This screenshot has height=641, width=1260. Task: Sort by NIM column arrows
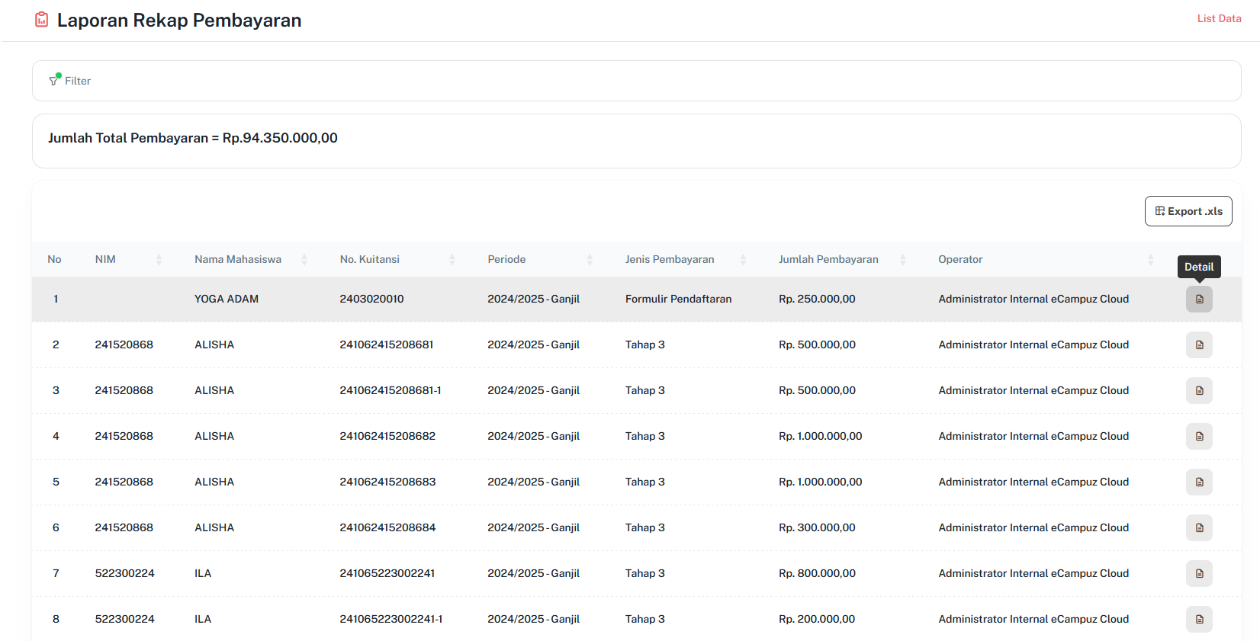click(159, 259)
